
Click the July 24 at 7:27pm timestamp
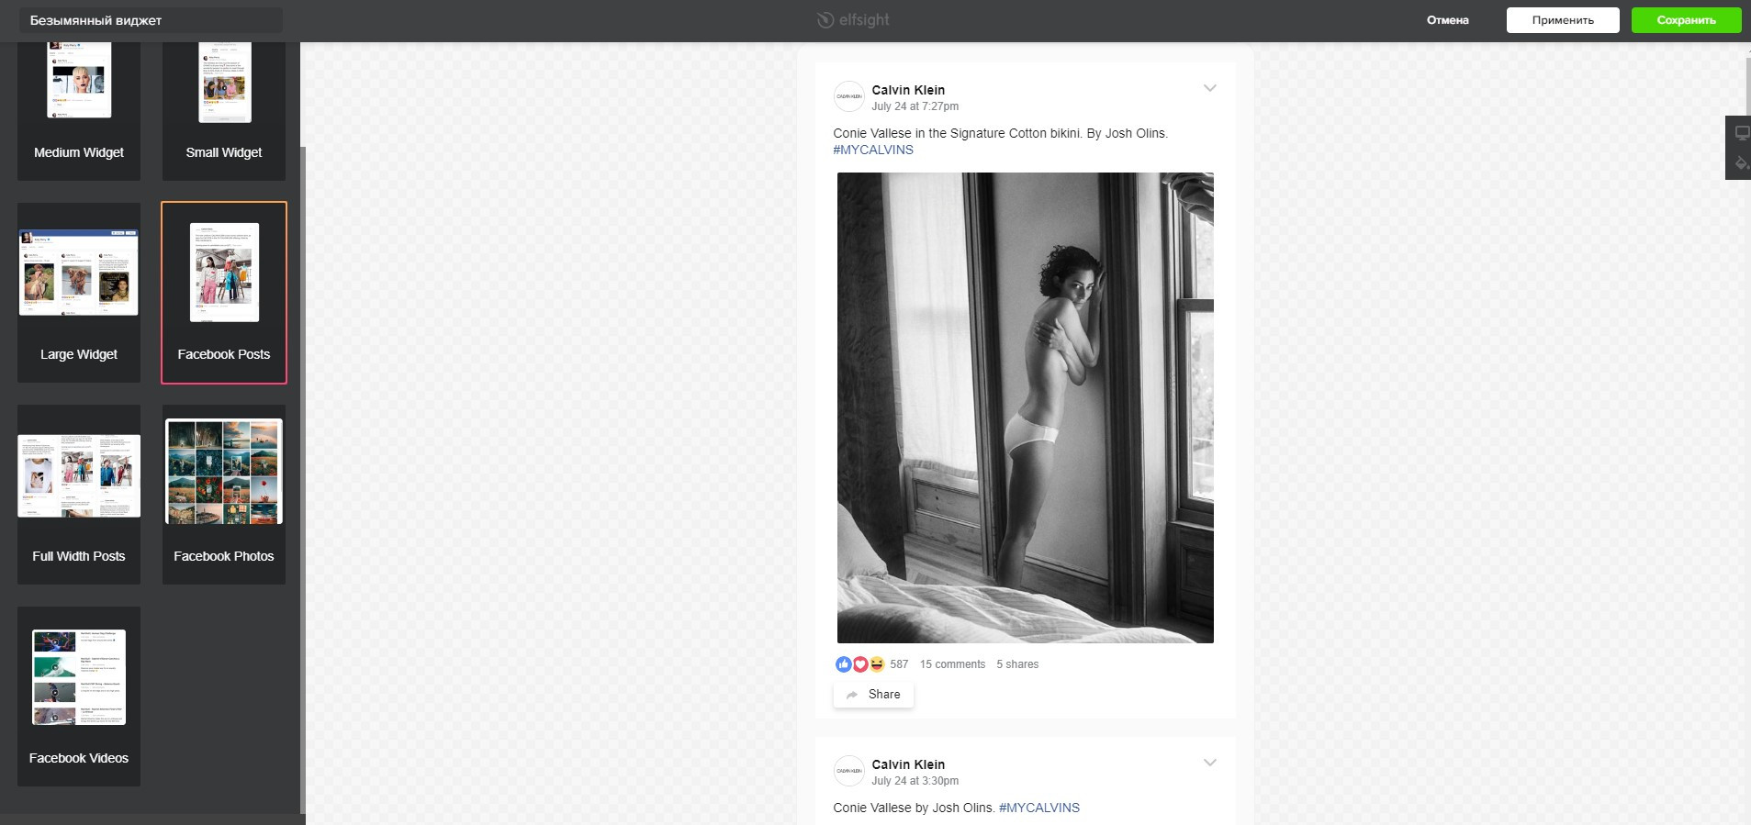[915, 106]
